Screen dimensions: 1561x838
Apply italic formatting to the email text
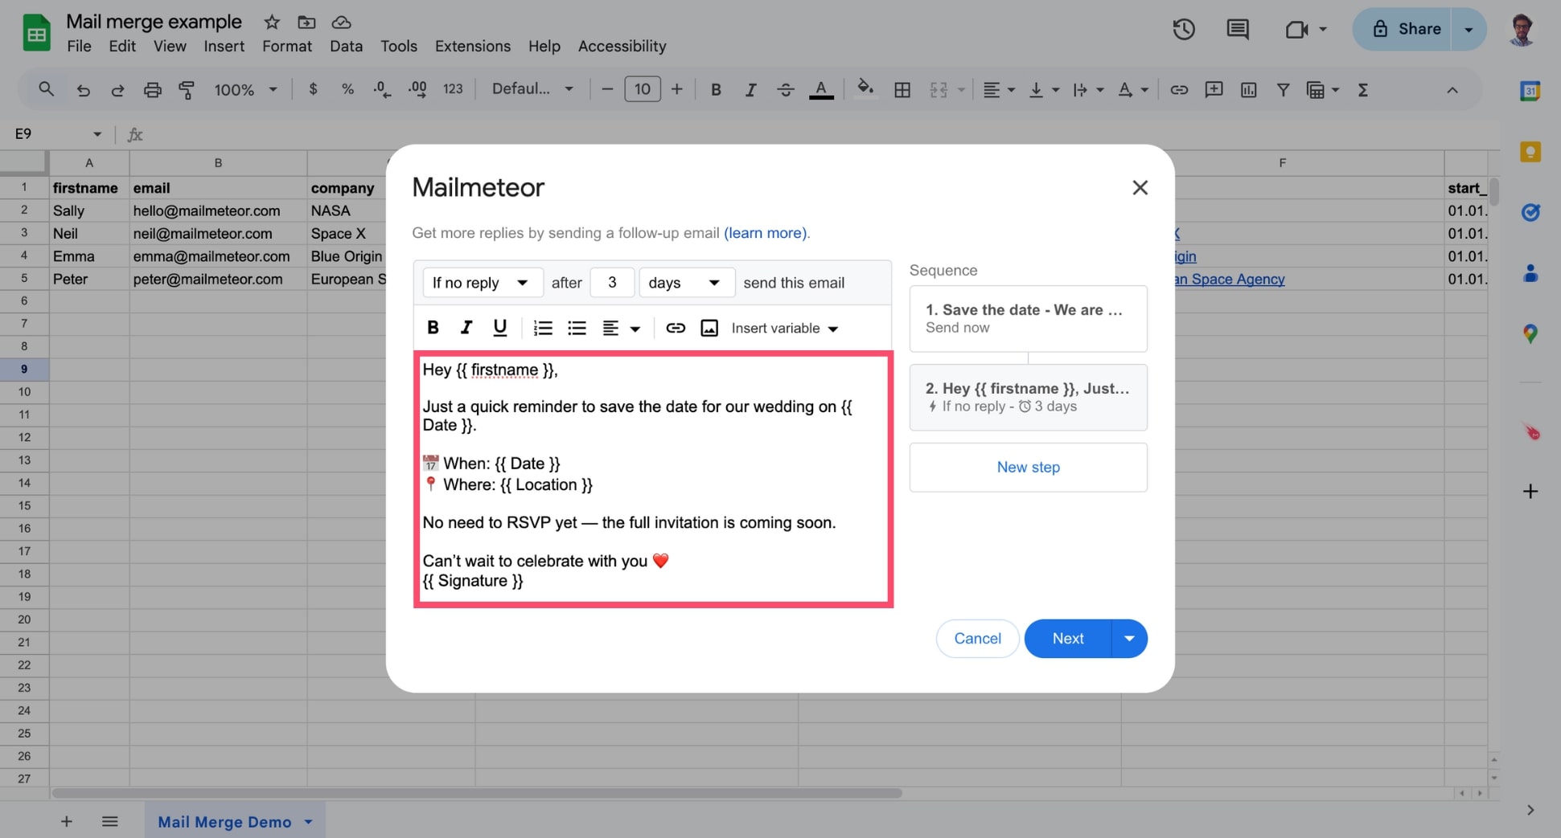pos(466,328)
